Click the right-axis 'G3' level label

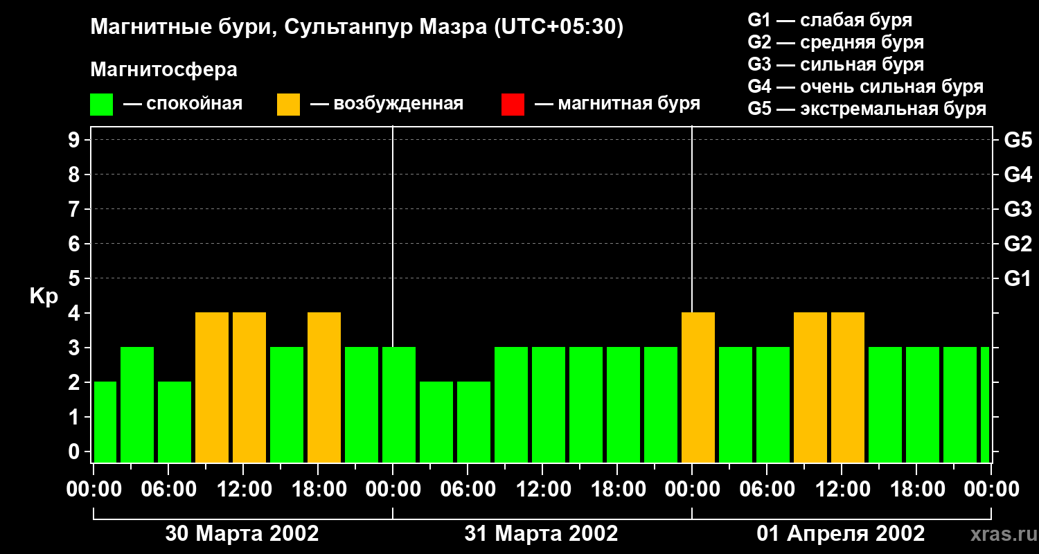(x=1018, y=209)
